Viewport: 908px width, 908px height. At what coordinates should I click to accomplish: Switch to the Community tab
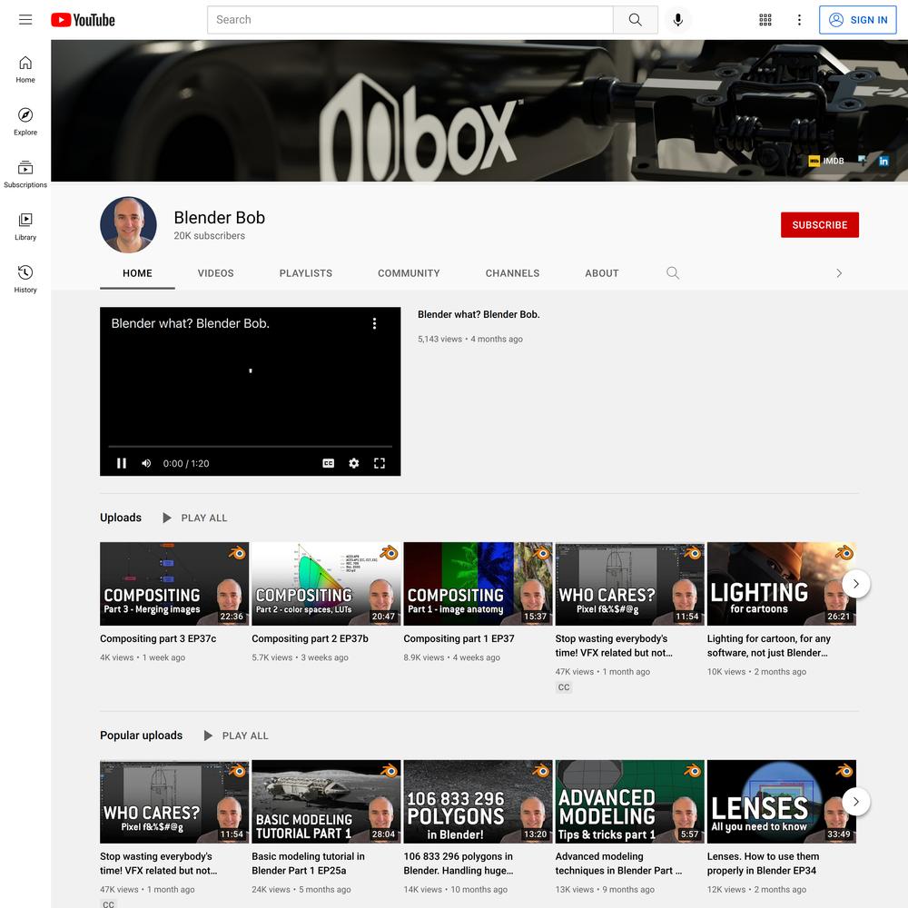click(409, 273)
